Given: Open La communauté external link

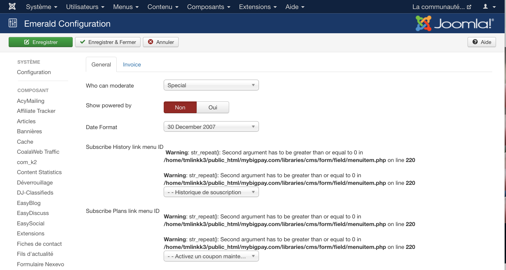Looking at the screenshot, I should [442, 7].
